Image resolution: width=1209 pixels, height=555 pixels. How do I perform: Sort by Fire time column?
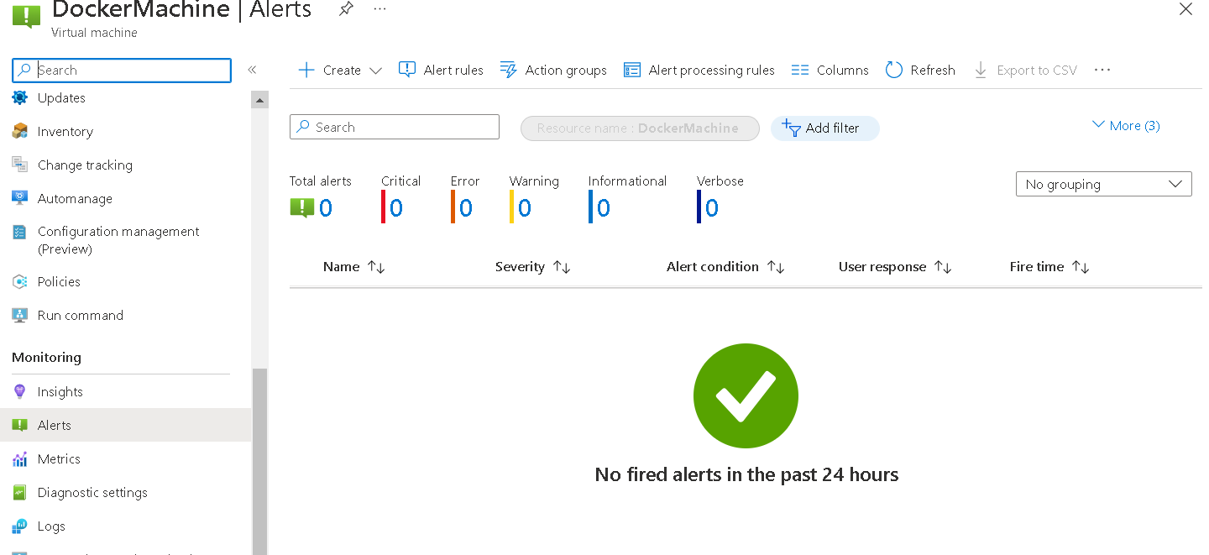[1049, 266]
